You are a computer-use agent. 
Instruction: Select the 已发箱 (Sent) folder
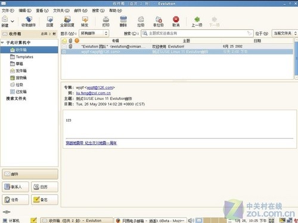[x=18, y=92]
